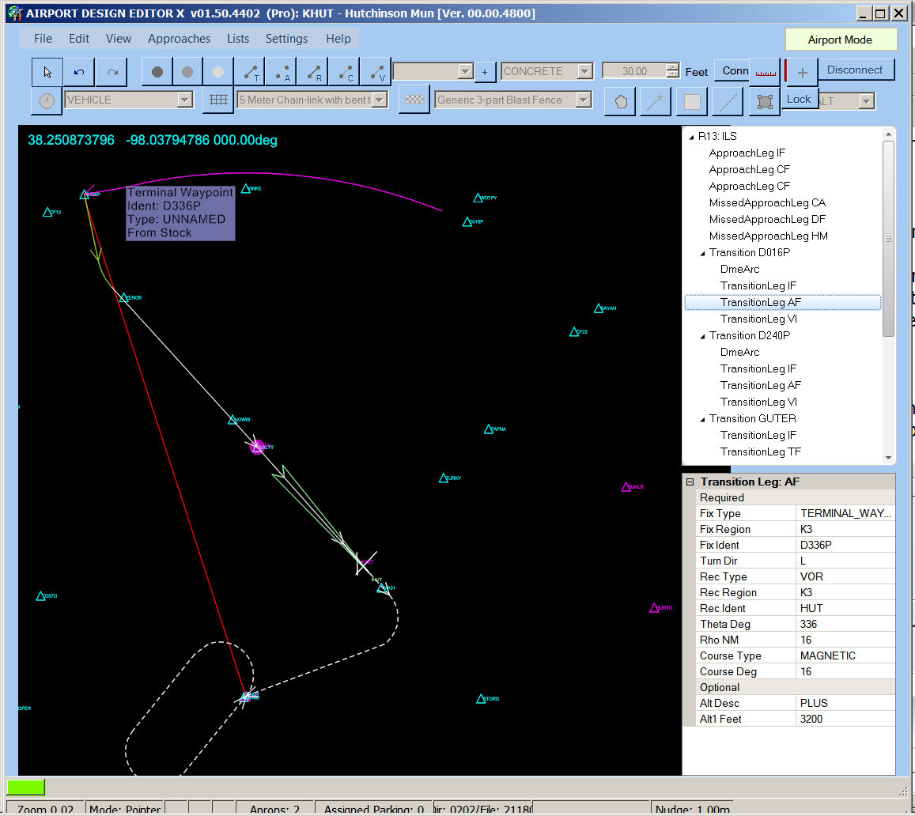Click the Turn Dir value L
This screenshot has height=816, width=915.
[845, 561]
